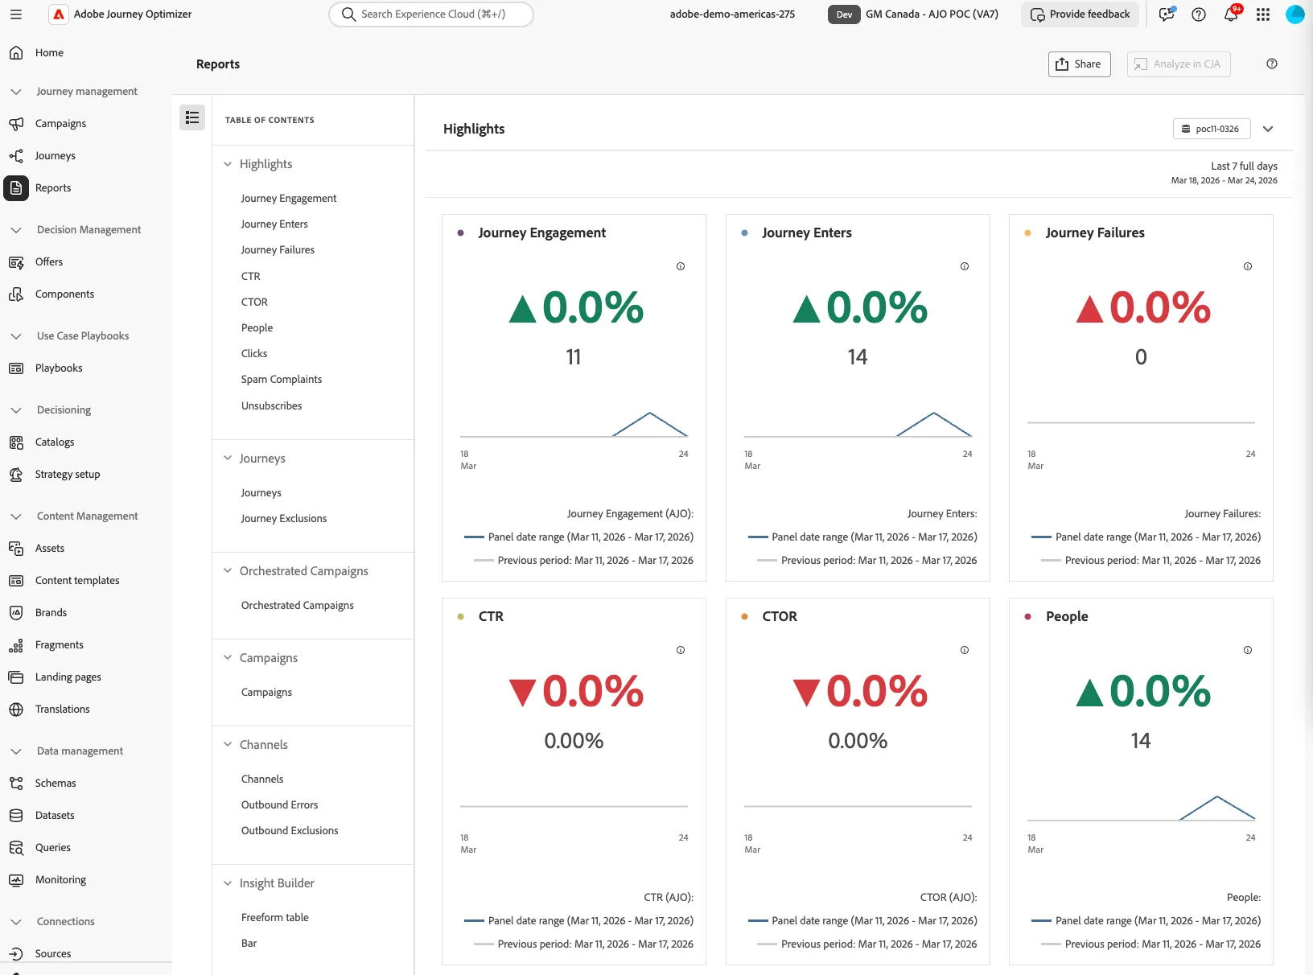Click Provide feedback button
Image resolution: width=1313 pixels, height=975 pixels.
click(x=1080, y=14)
